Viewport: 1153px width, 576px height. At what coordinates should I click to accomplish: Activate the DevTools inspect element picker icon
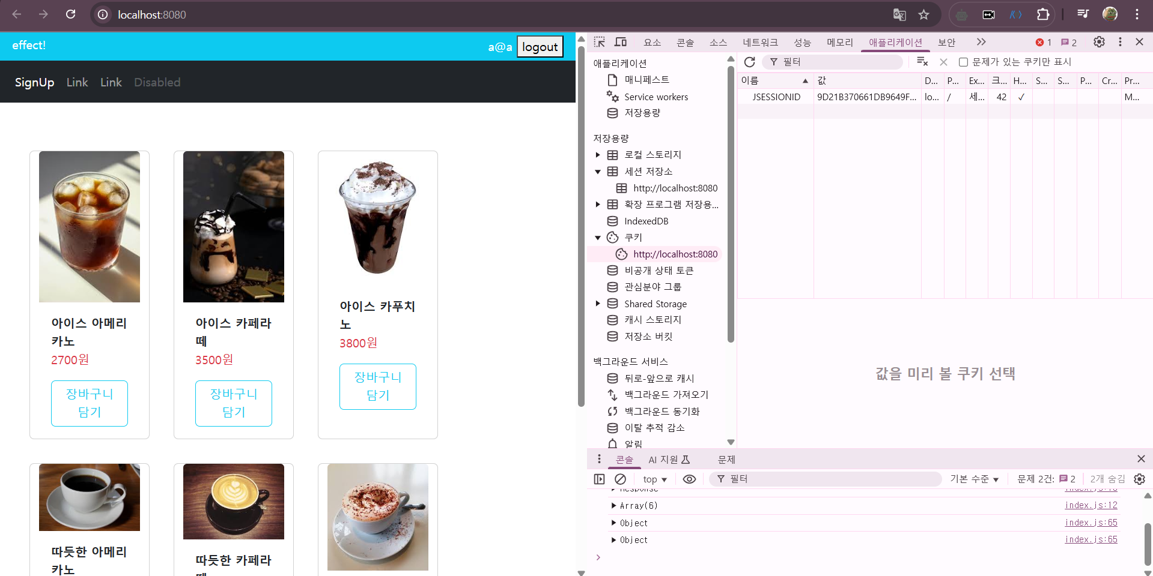pos(600,42)
